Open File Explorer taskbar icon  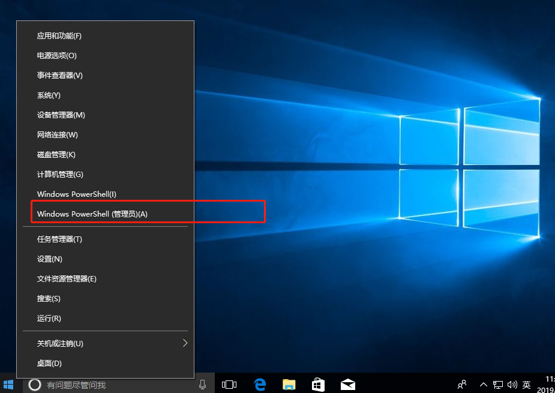point(289,385)
